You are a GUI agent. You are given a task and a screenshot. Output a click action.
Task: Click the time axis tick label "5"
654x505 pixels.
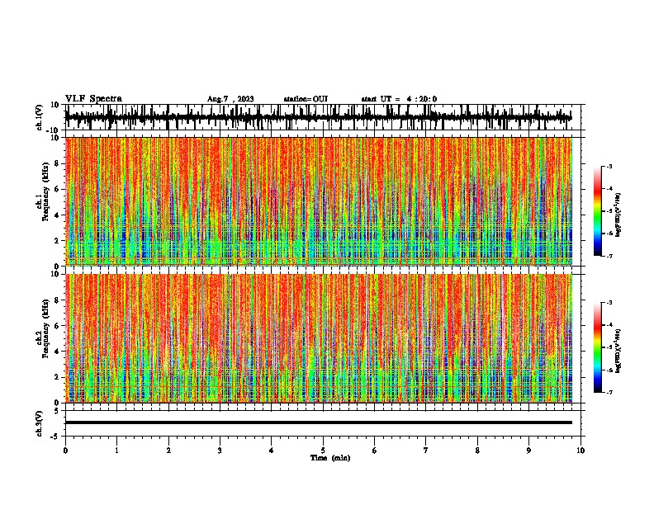323,451
